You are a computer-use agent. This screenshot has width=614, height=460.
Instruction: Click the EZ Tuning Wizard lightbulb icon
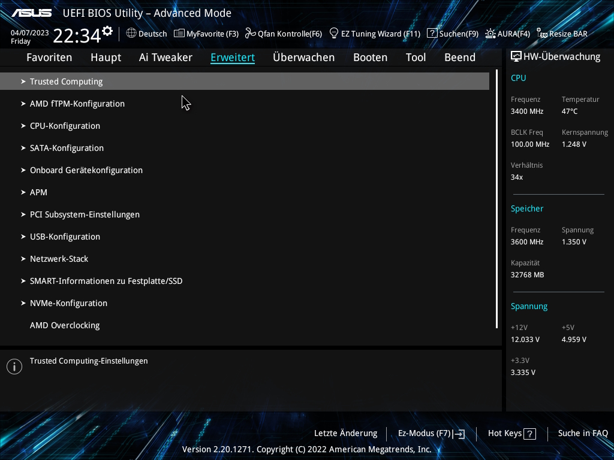tap(333, 34)
